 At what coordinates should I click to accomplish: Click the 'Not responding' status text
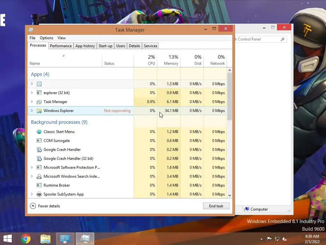117,111
